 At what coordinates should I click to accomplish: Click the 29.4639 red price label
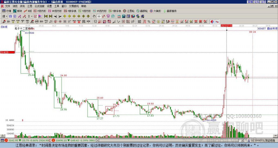click(7, 52)
